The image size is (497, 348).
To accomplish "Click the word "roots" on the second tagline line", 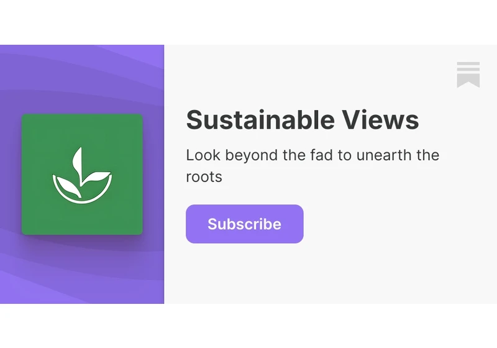I will tap(204, 177).
